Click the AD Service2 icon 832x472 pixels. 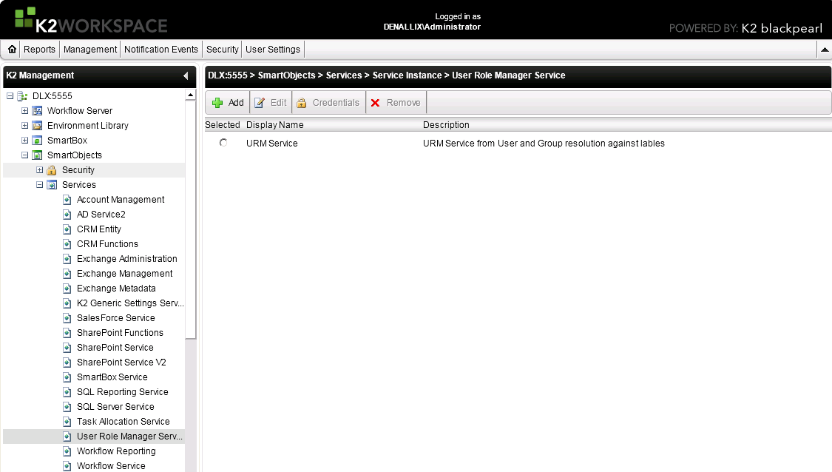pos(67,215)
